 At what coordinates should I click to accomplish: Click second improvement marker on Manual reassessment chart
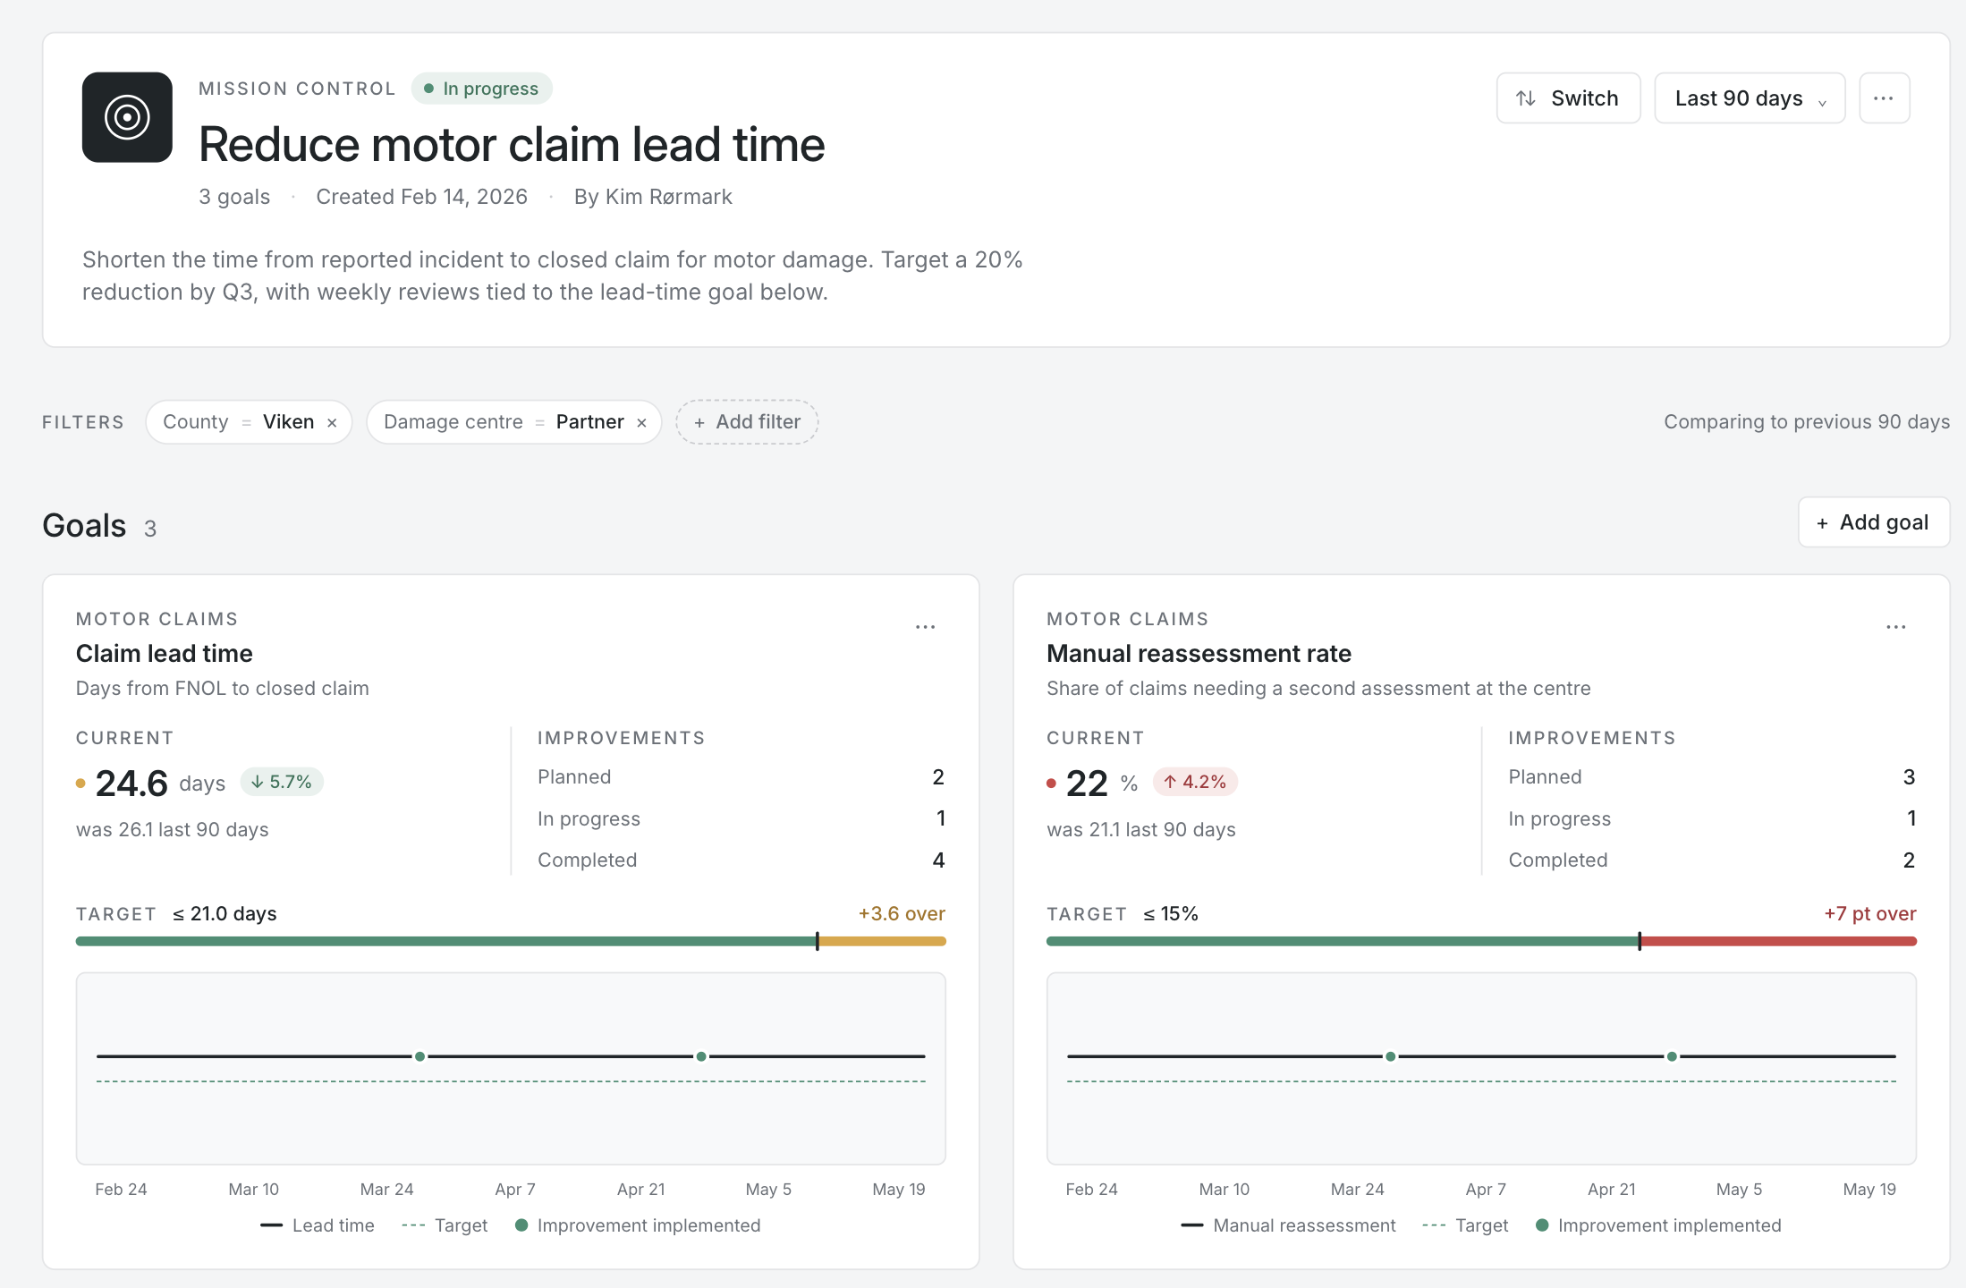[x=1672, y=1056]
